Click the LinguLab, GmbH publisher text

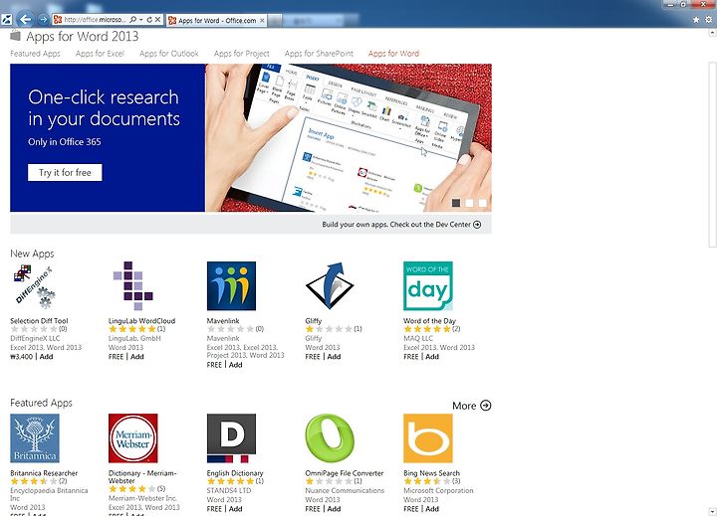tap(134, 338)
